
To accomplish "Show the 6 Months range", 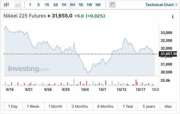I will 105,106.
